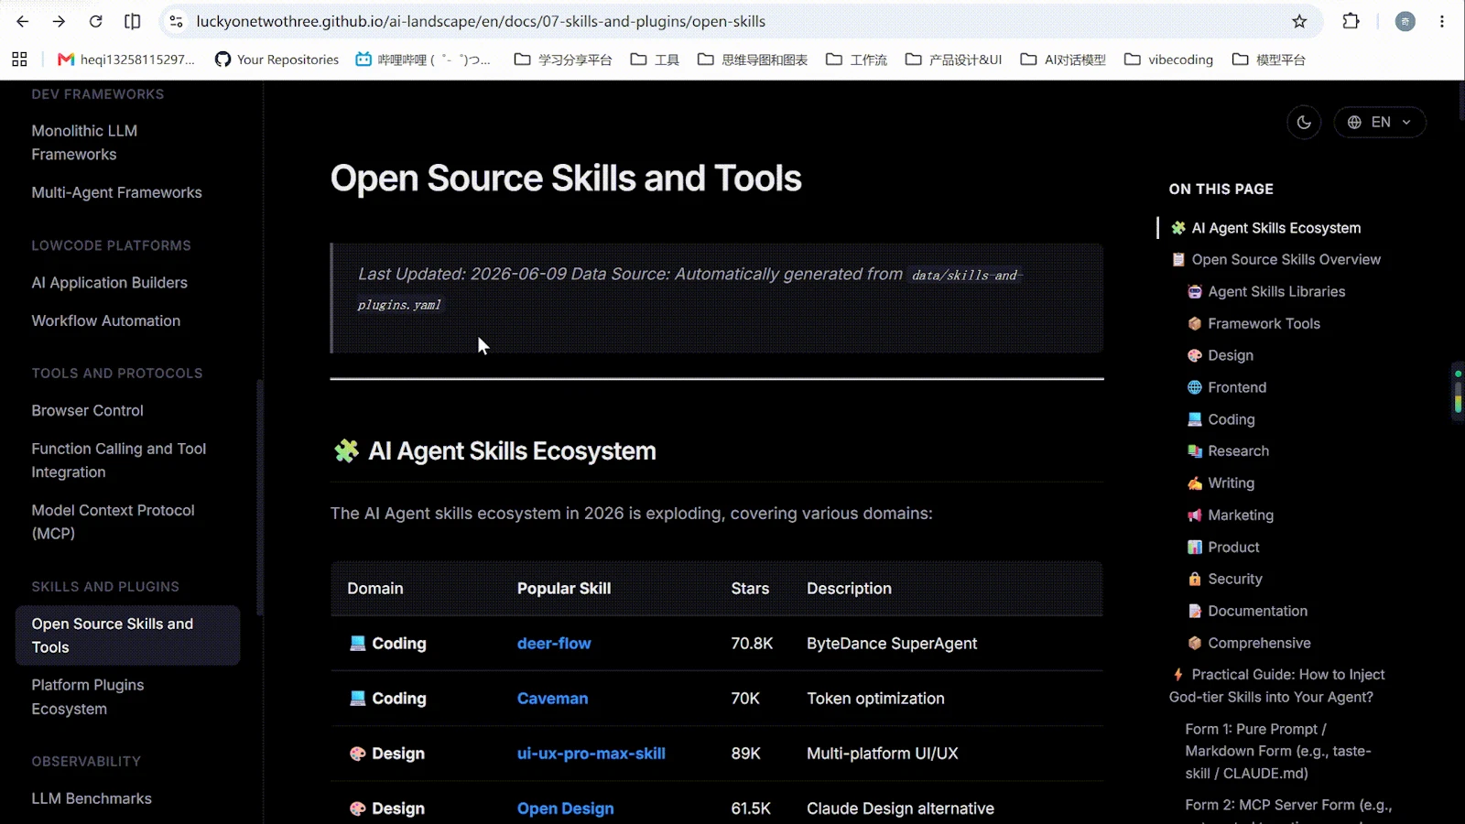Open the ui-ux-pro-max-skill link
The width and height of the screenshot is (1465, 824).
pyautogui.click(x=591, y=754)
